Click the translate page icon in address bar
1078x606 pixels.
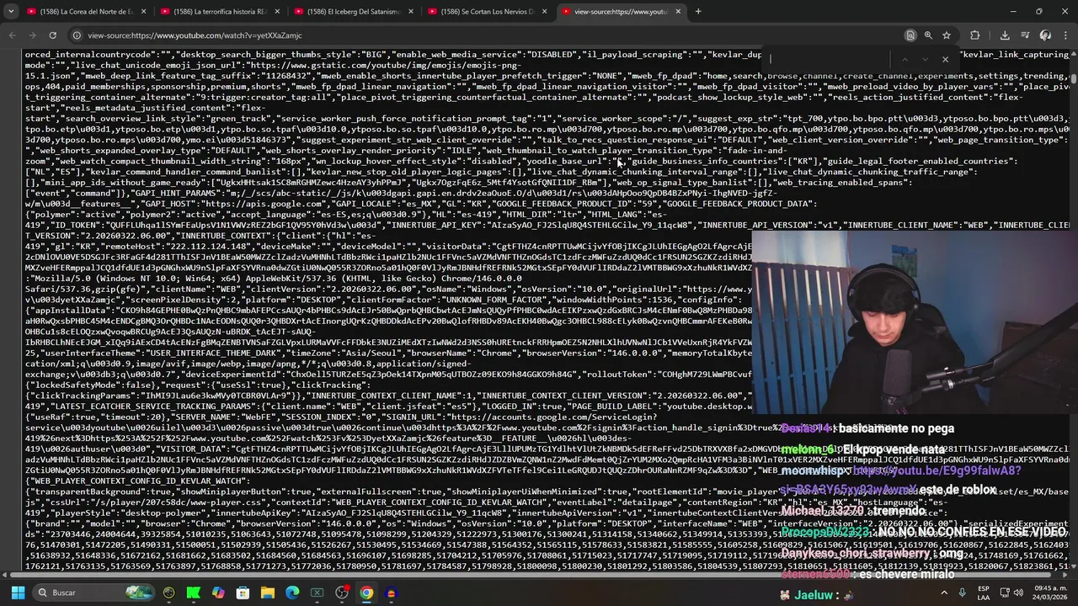910,35
